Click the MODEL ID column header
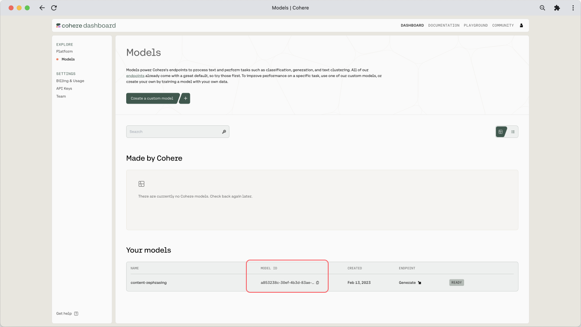The height and width of the screenshot is (327, 581). coord(269,268)
